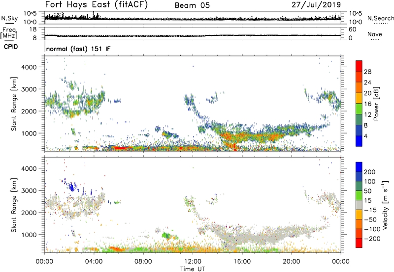Click the "60" tick on the right of the Nave axis

[x=352, y=29]
